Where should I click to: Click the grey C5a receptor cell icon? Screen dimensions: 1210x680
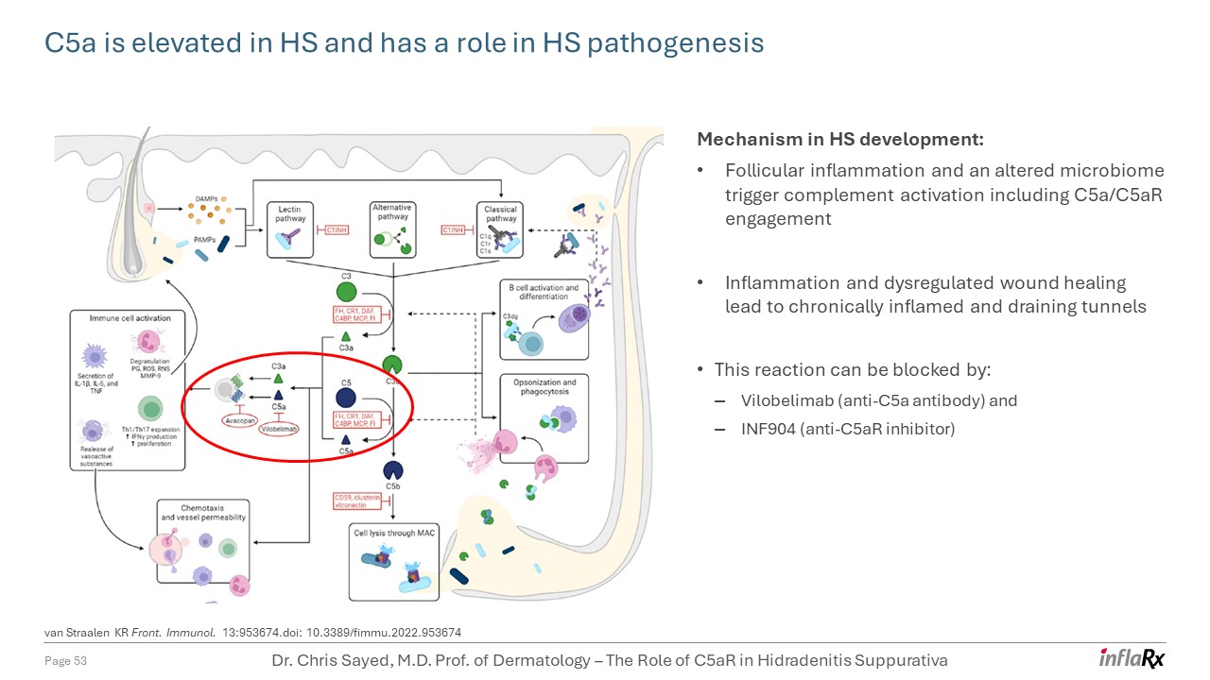pos(223,390)
